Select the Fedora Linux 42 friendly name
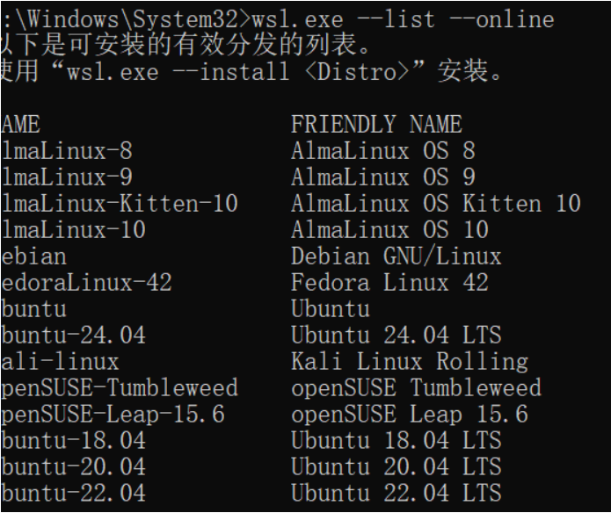 point(389,283)
